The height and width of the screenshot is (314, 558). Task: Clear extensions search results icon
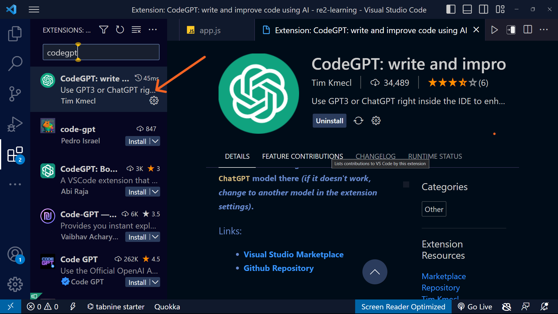pos(136,30)
